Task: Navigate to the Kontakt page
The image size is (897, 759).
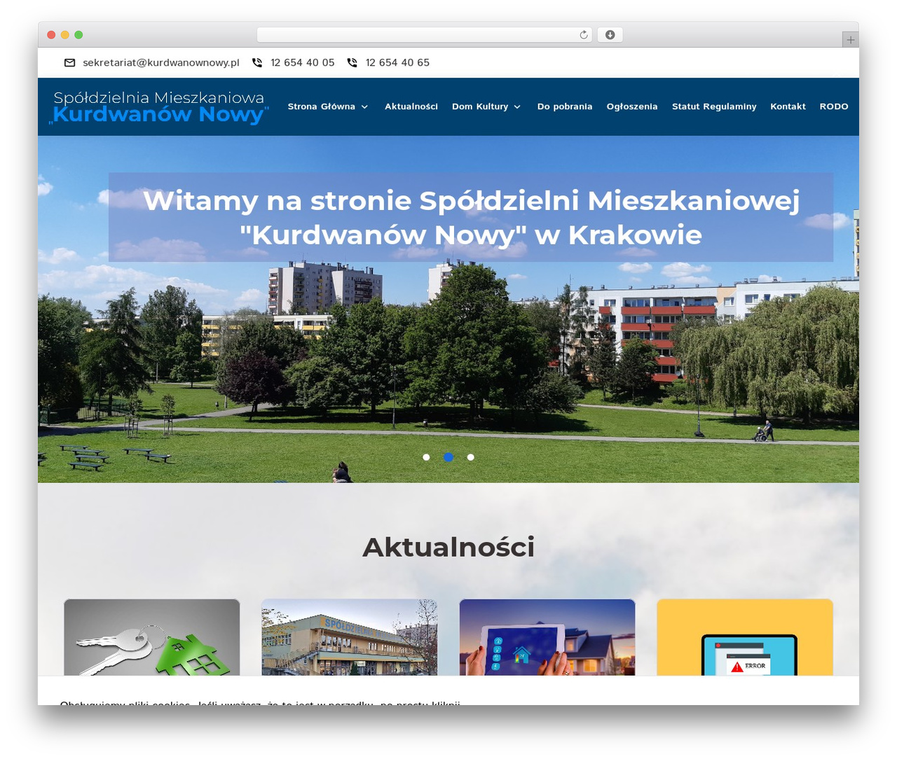Action: coord(788,106)
